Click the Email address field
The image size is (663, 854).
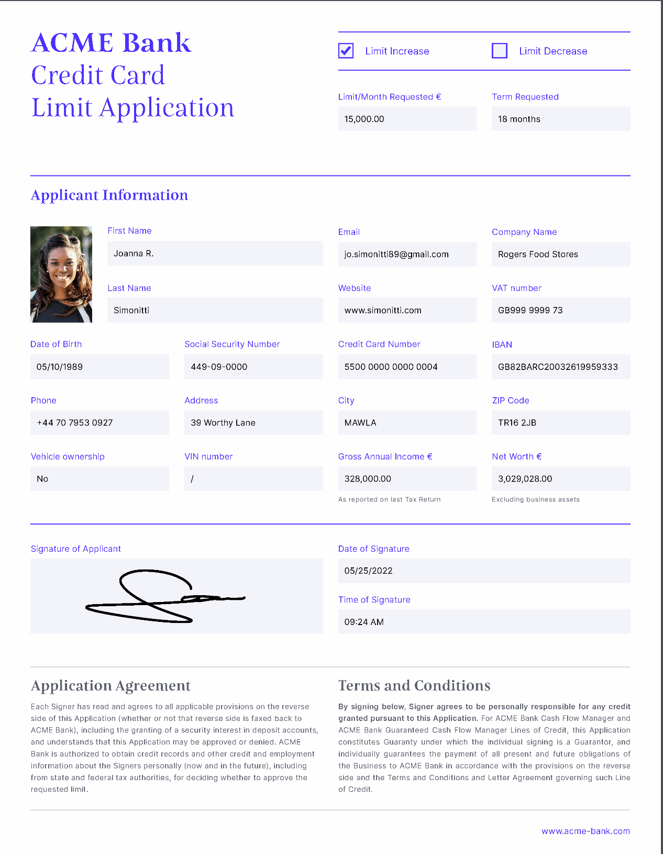pos(407,254)
